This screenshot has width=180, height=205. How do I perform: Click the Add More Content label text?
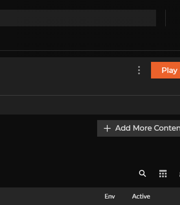click(x=148, y=128)
